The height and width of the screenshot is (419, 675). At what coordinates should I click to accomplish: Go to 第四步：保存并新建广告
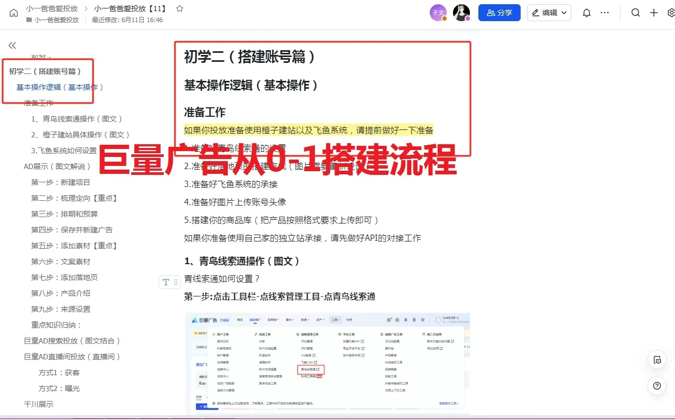(x=72, y=230)
